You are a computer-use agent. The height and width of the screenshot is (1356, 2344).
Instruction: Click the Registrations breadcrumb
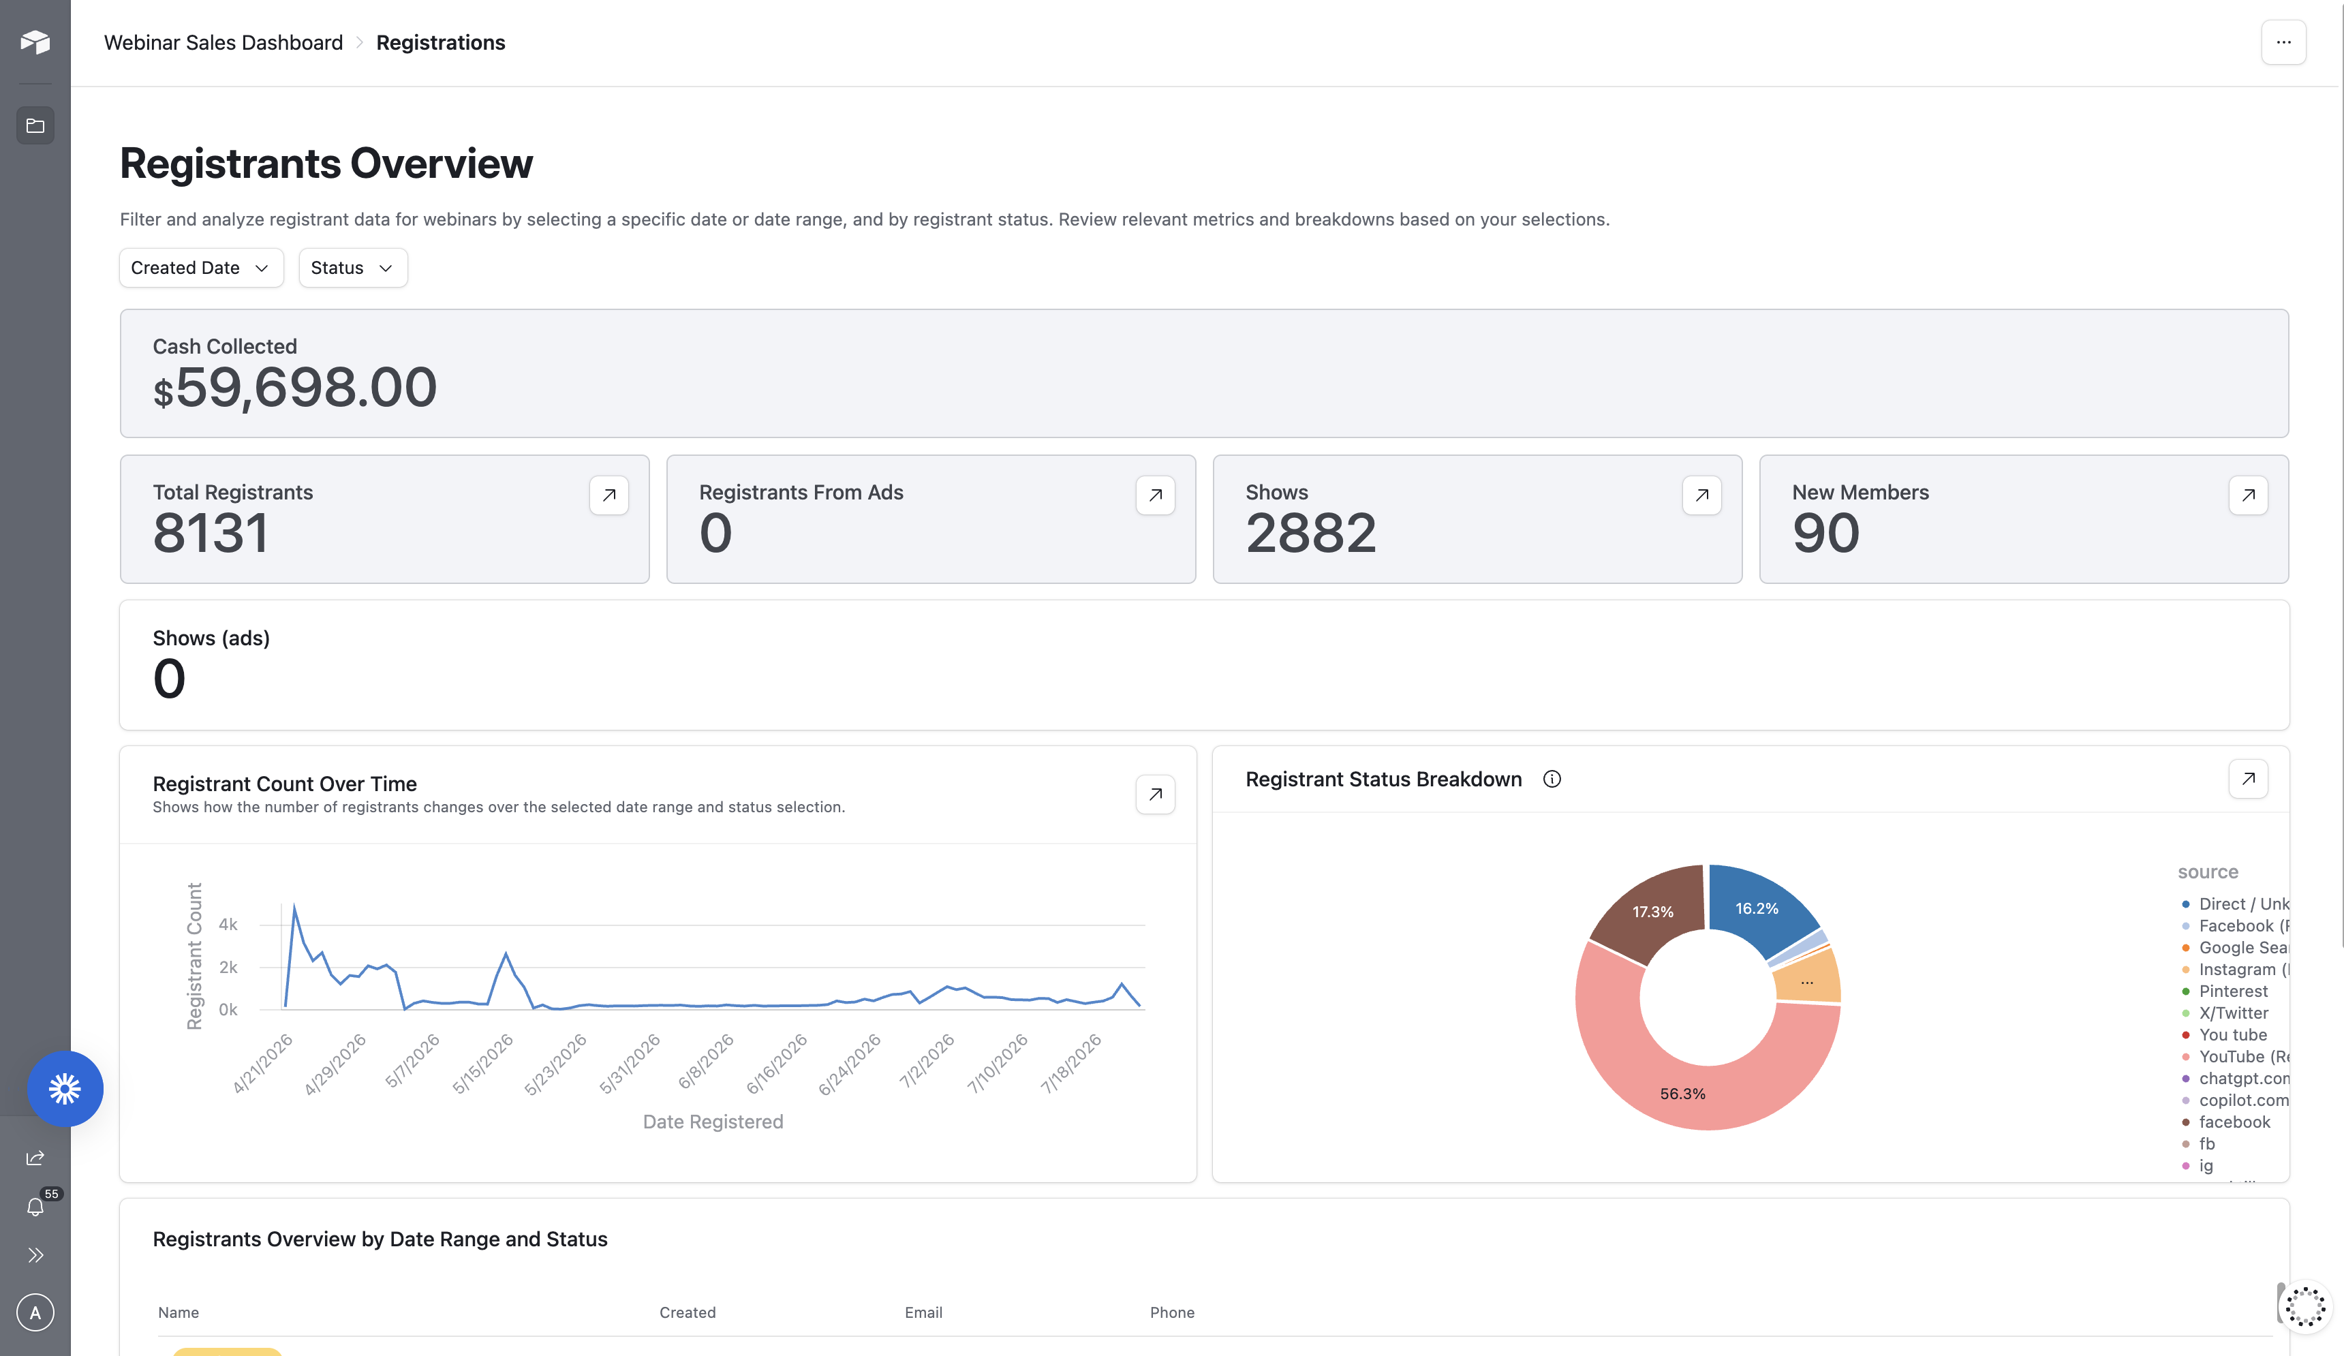point(441,43)
